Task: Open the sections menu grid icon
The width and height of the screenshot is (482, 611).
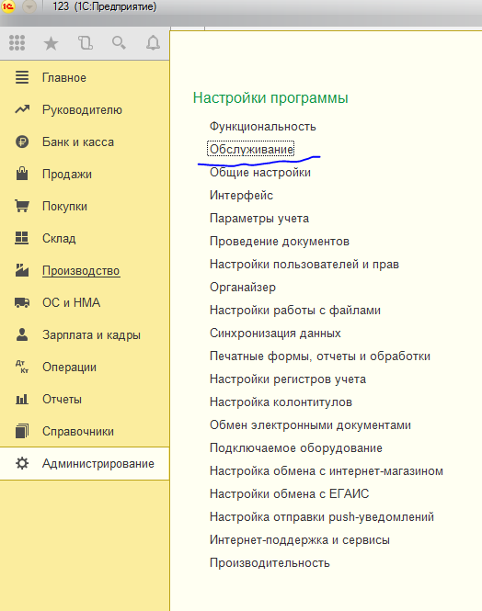Action: point(17,43)
